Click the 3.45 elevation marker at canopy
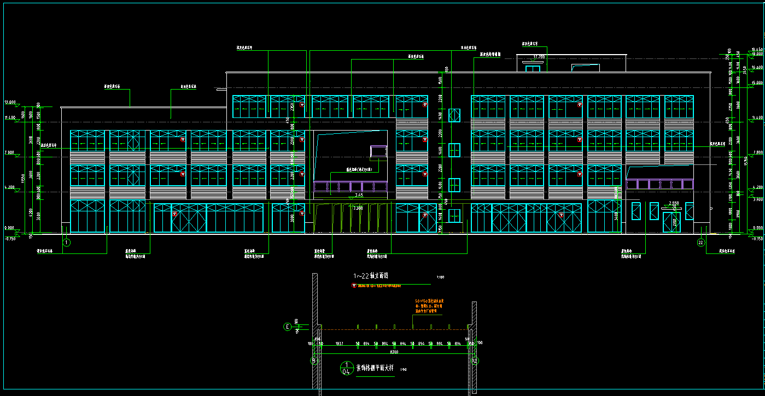The height and width of the screenshot is (396, 765). click(x=359, y=195)
